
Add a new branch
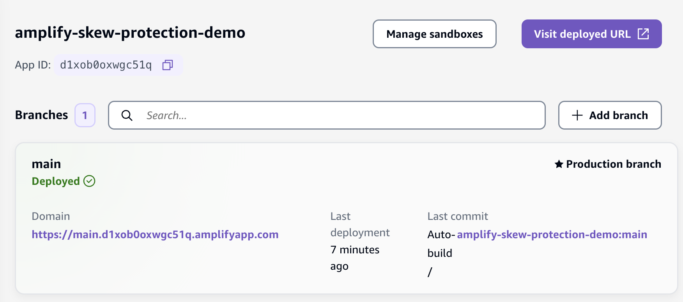tap(609, 115)
